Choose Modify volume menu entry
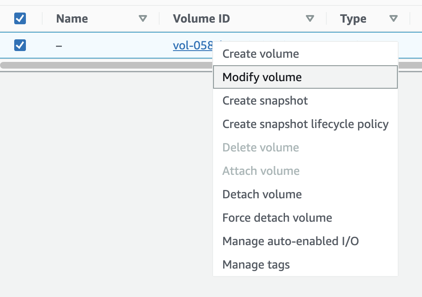This screenshot has height=297, width=422. pyautogui.click(x=262, y=77)
